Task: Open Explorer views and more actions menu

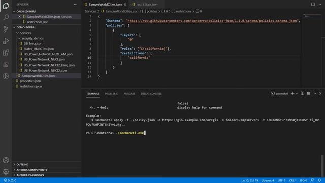Action: (76, 5)
